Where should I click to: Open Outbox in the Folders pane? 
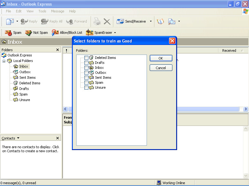pyautogui.click(x=25, y=72)
